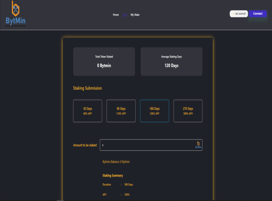Focus the Amount to be staked input
272x201 pixels.
(x=148, y=145)
